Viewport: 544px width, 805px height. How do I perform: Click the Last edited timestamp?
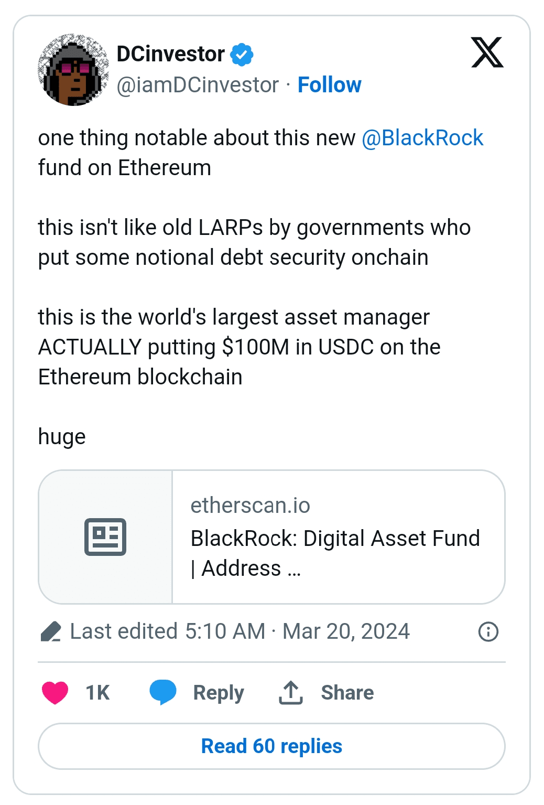click(240, 631)
